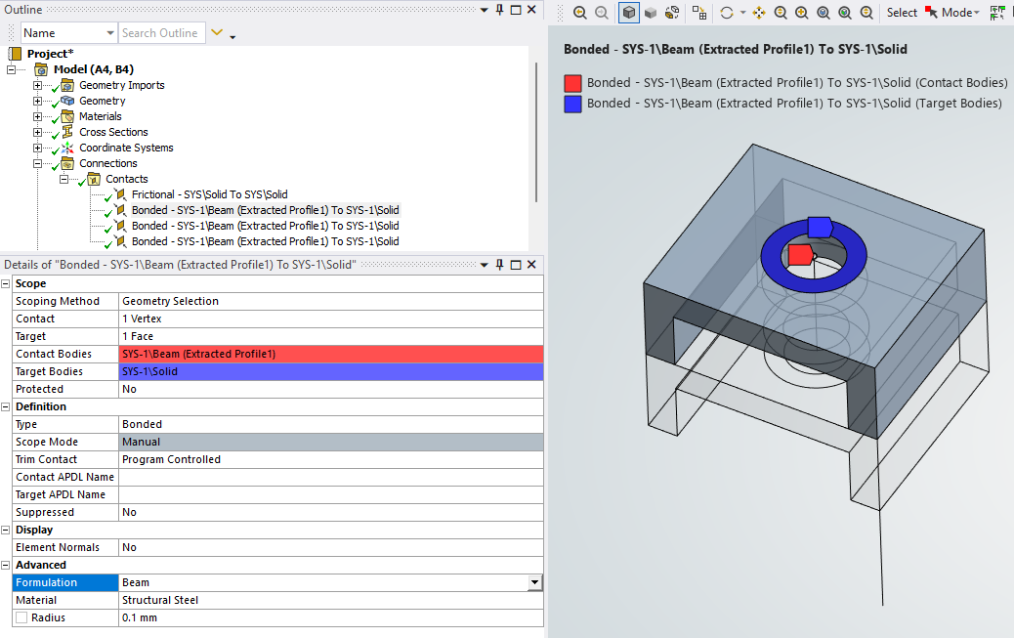The width and height of the screenshot is (1014, 638).
Task: Open the yellow chevron outline options
Action: pos(217,32)
